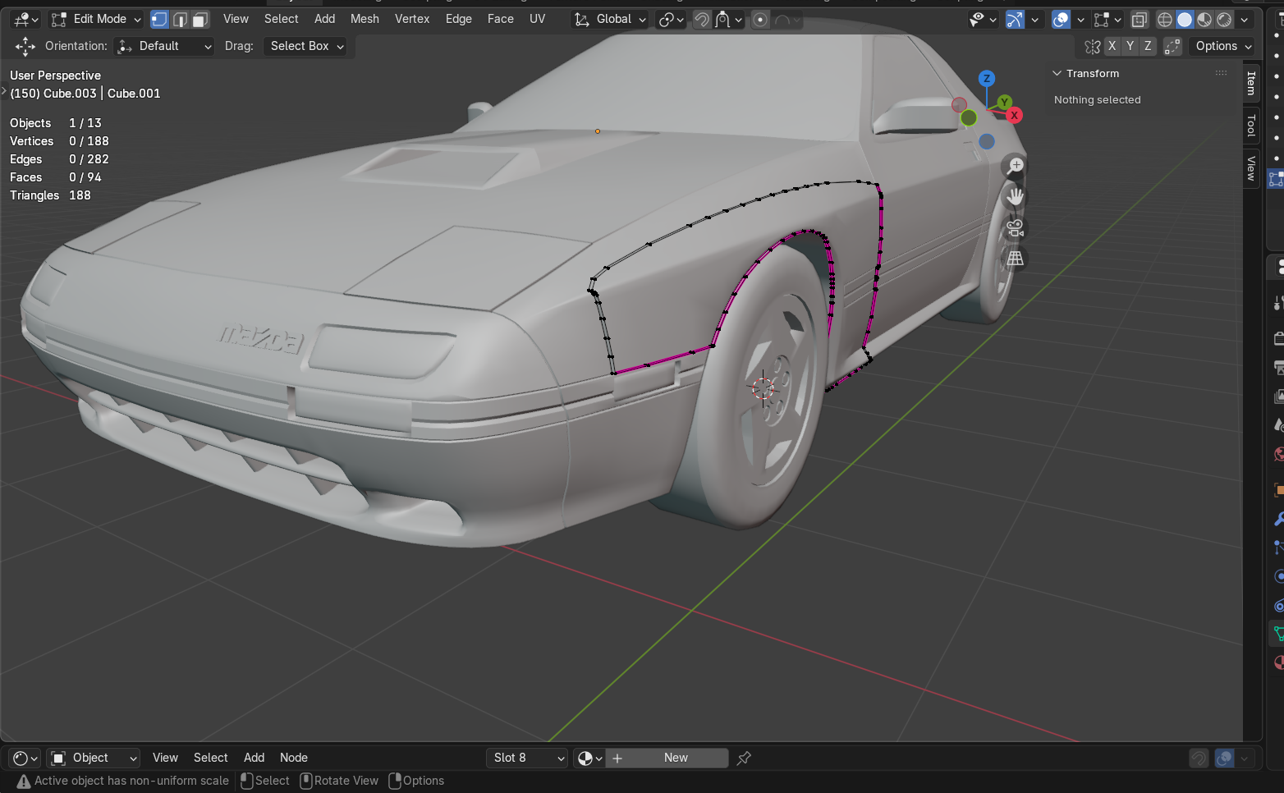Switch to material preview shading
Screen dimensions: 1284x793
[1204, 19]
